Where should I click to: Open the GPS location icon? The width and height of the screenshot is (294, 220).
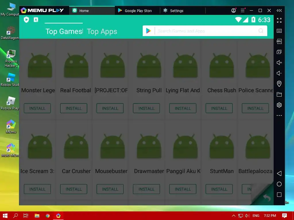pyautogui.click(x=279, y=84)
